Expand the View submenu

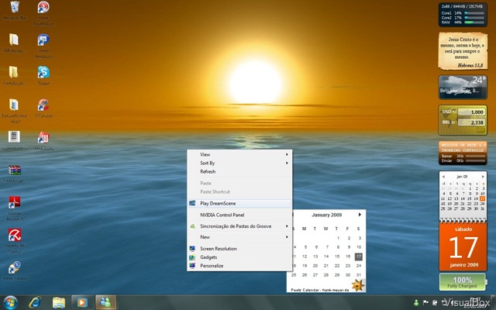[239, 154]
